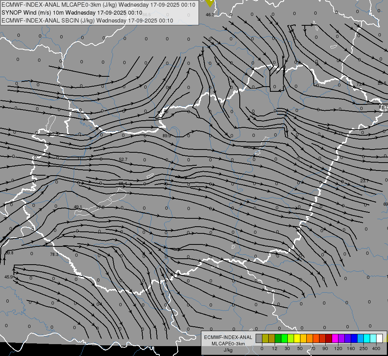Click the legend value label 70

point(313,348)
